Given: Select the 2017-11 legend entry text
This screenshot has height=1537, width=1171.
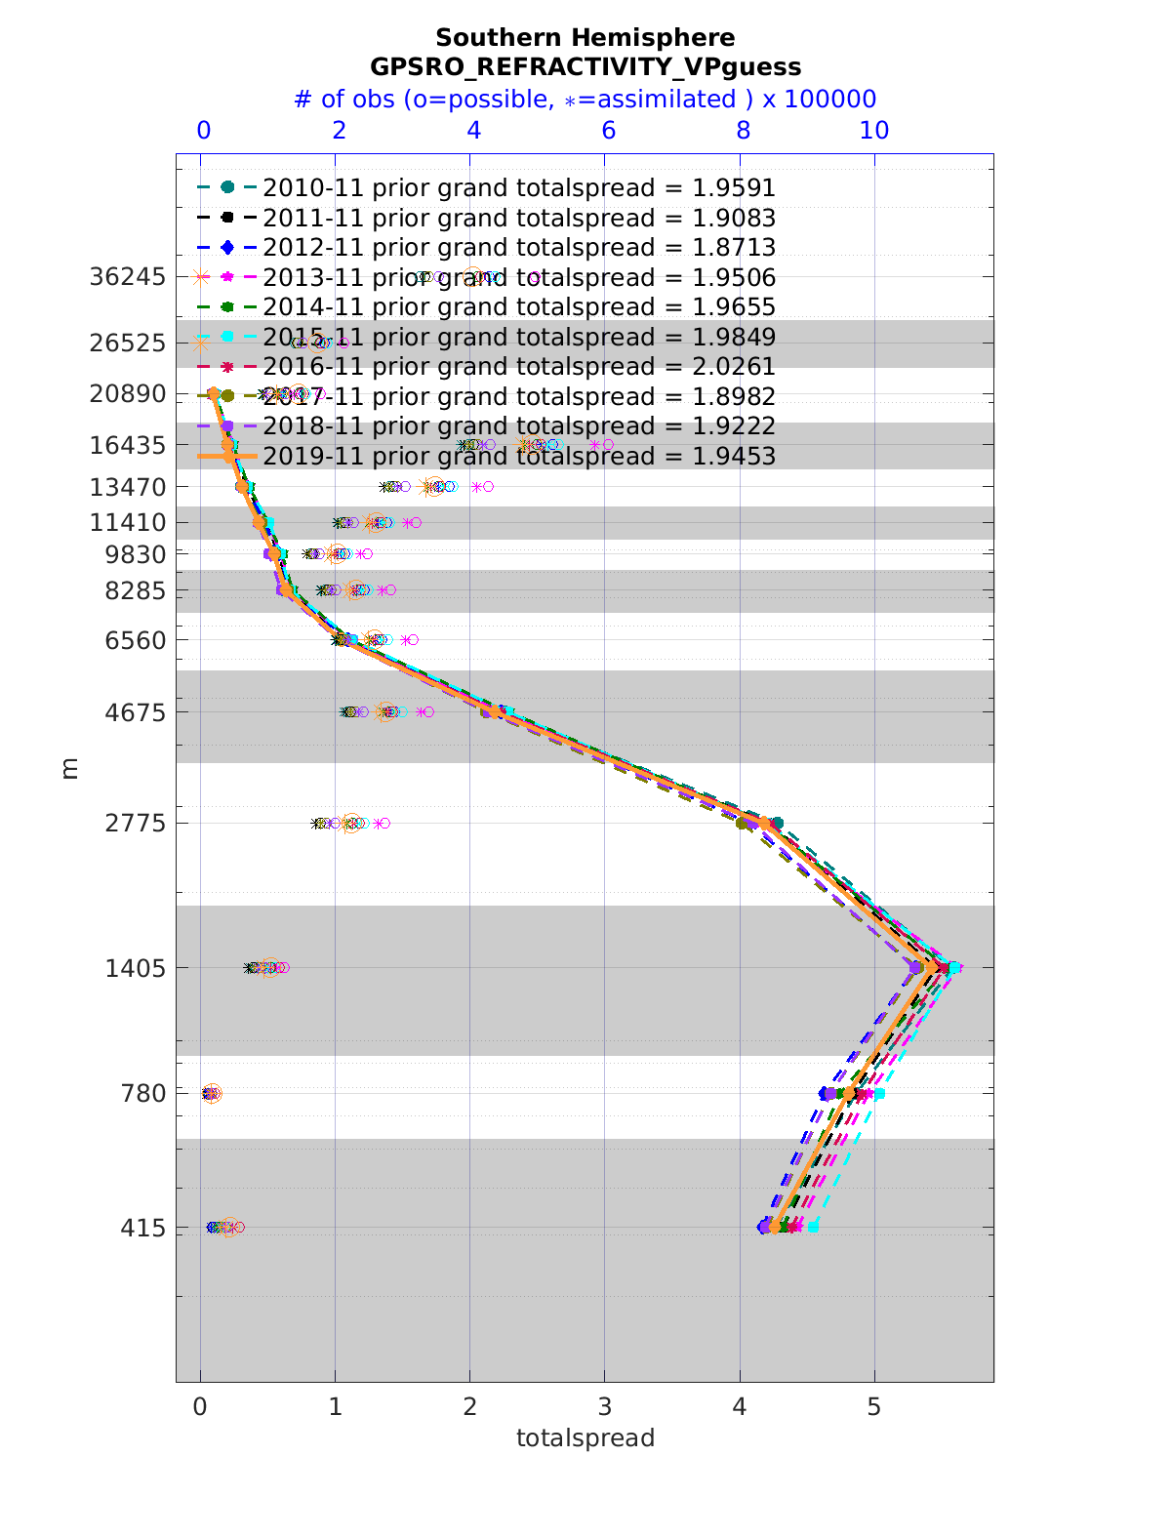Looking at the screenshot, I should tap(519, 396).
